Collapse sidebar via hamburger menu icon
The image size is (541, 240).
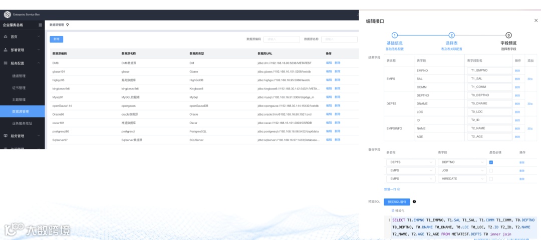(41, 25)
